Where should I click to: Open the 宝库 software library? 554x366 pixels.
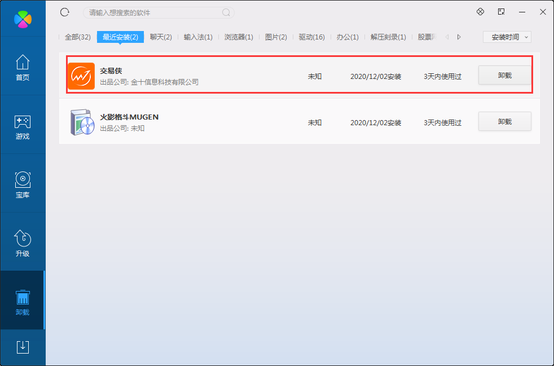pyautogui.click(x=23, y=185)
